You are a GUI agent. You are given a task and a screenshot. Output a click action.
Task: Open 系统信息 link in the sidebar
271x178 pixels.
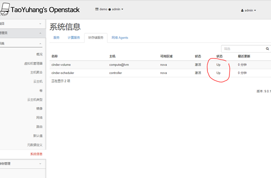(36, 154)
